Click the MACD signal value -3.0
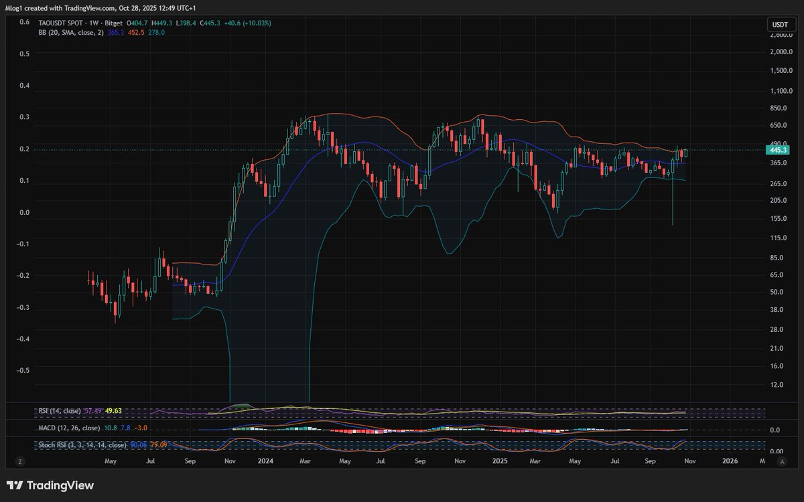Viewport: 804px width, 502px height. click(140, 428)
